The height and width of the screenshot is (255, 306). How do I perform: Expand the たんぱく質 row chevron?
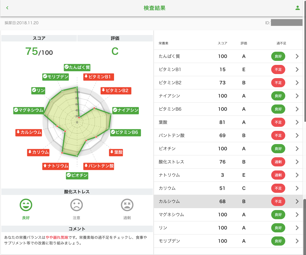297,56
